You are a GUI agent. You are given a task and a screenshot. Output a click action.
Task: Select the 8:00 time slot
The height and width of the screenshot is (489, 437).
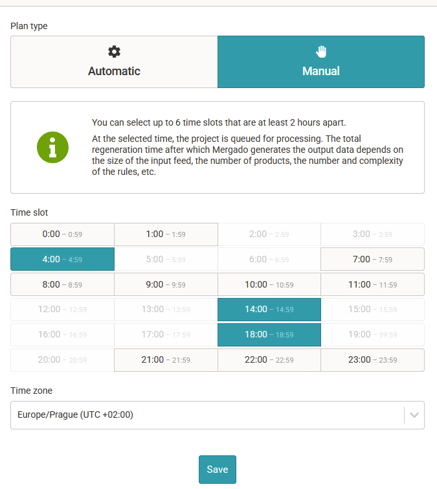(x=62, y=284)
